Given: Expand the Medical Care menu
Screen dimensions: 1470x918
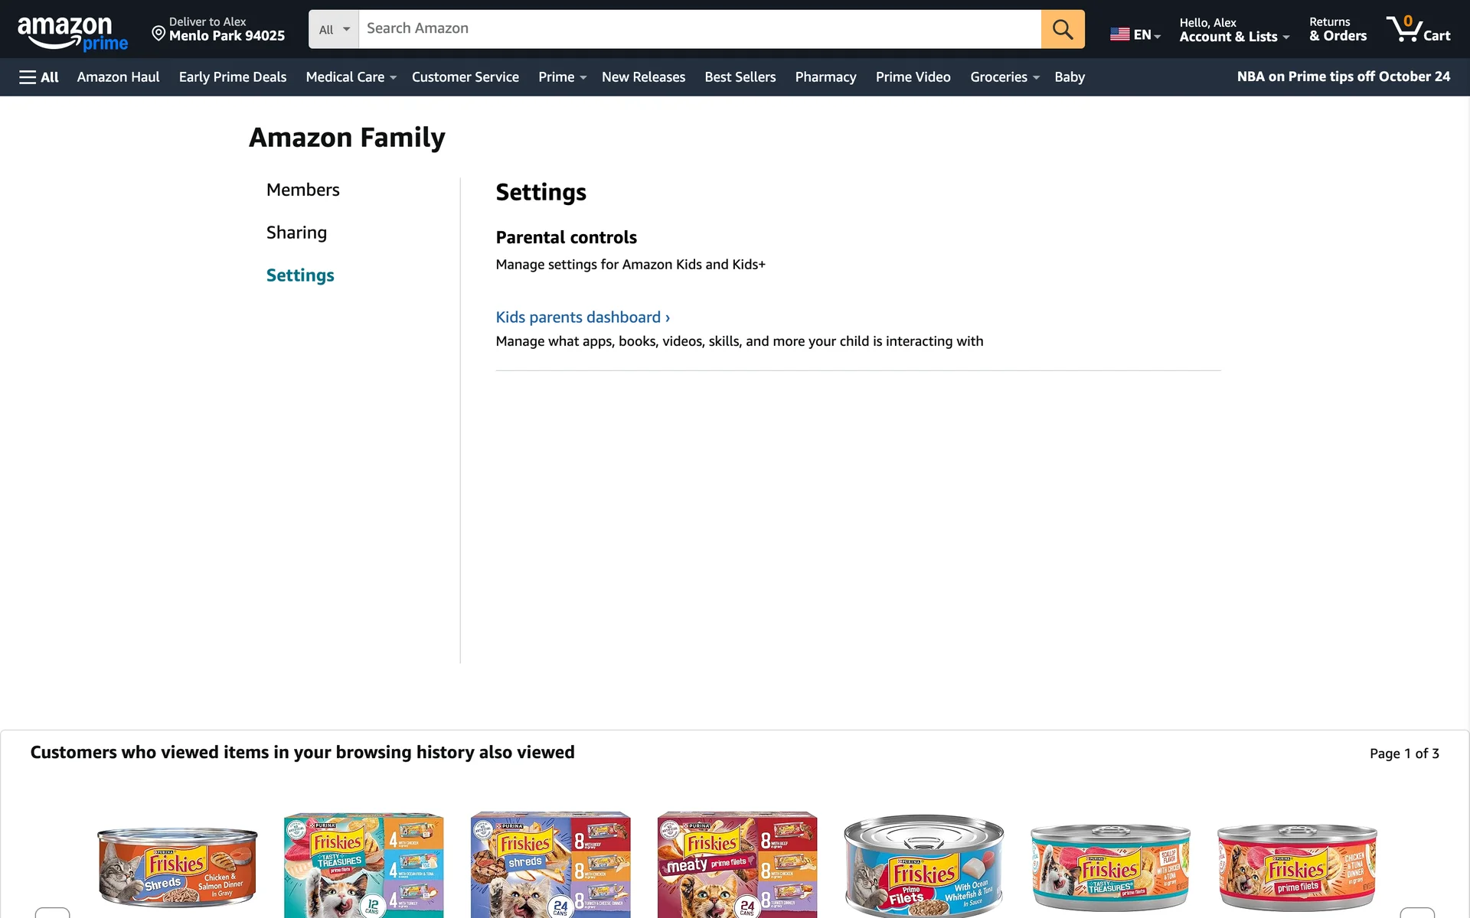Looking at the screenshot, I should 351,77.
